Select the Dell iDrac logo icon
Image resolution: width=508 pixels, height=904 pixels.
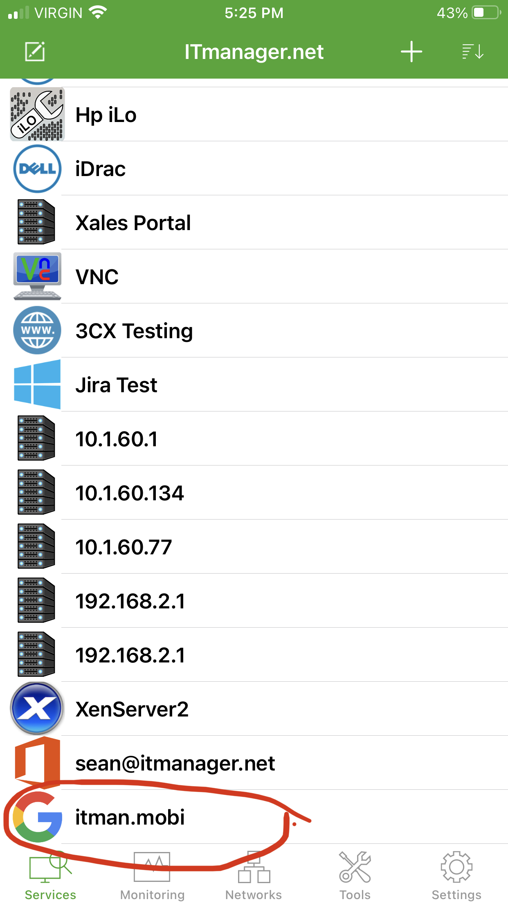click(37, 169)
